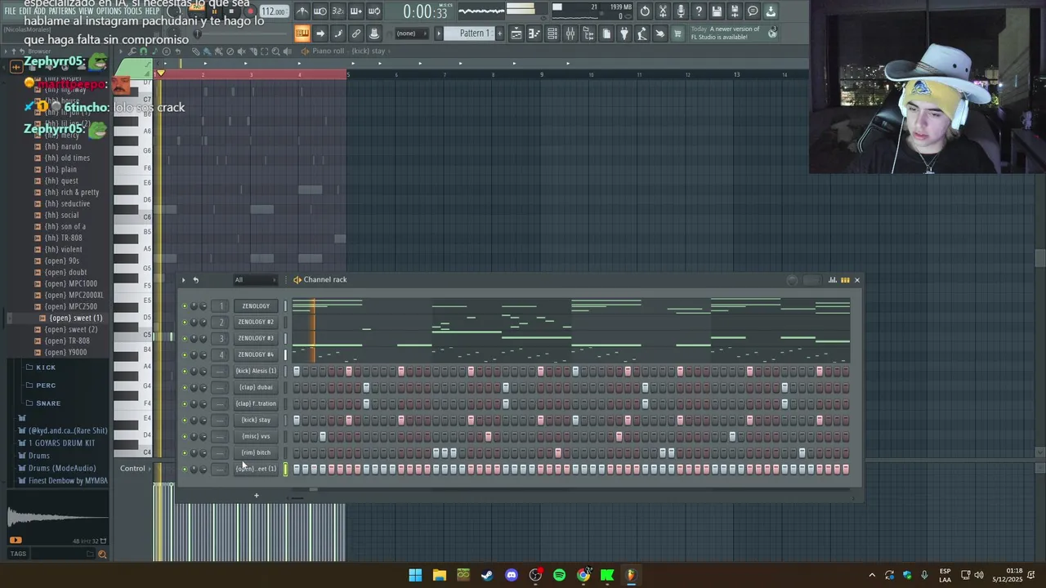Open the Browser view from the toolbar
1046x588 pixels.
pos(588,33)
